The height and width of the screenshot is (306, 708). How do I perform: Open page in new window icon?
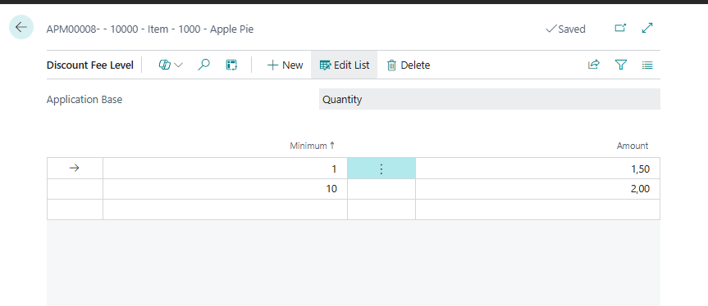click(x=620, y=29)
